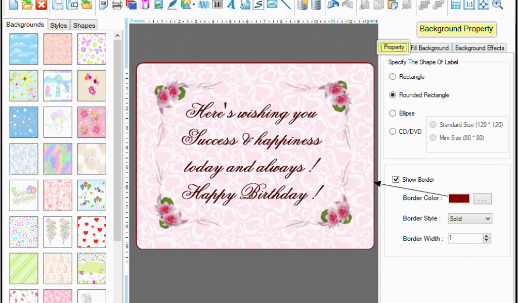Select the Rectangle shape option
The width and height of the screenshot is (518, 303).
coord(393,77)
